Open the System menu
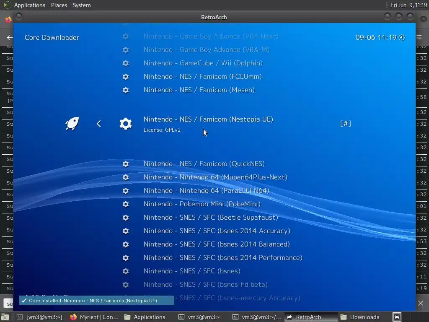Viewport: 429px width, 322px height. [82, 5]
